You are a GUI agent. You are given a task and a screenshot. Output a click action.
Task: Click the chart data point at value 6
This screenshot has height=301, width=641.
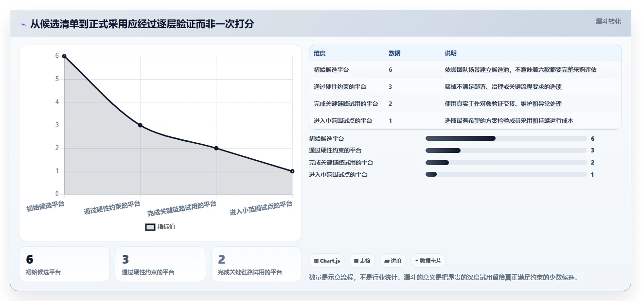pyautogui.click(x=64, y=56)
